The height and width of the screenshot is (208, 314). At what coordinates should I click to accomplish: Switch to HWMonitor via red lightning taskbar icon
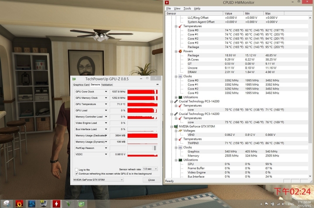(56, 204)
